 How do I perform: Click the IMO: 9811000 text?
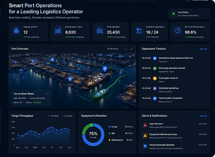20,98
